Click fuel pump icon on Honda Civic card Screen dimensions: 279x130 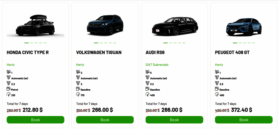8,89
